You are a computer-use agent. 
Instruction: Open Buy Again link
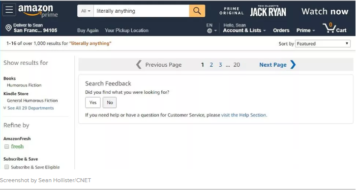(x=88, y=30)
